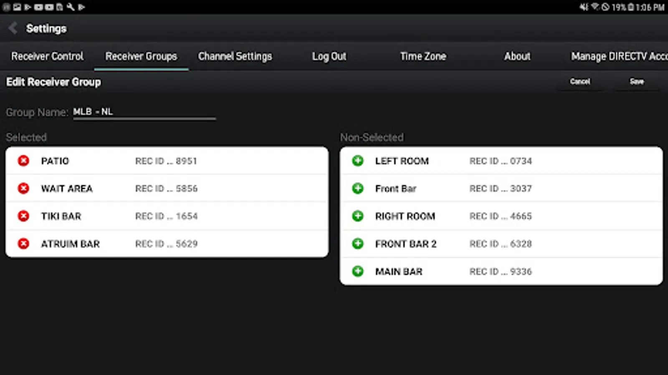
Task: Cancel editing the receiver group
Action: (580, 81)
